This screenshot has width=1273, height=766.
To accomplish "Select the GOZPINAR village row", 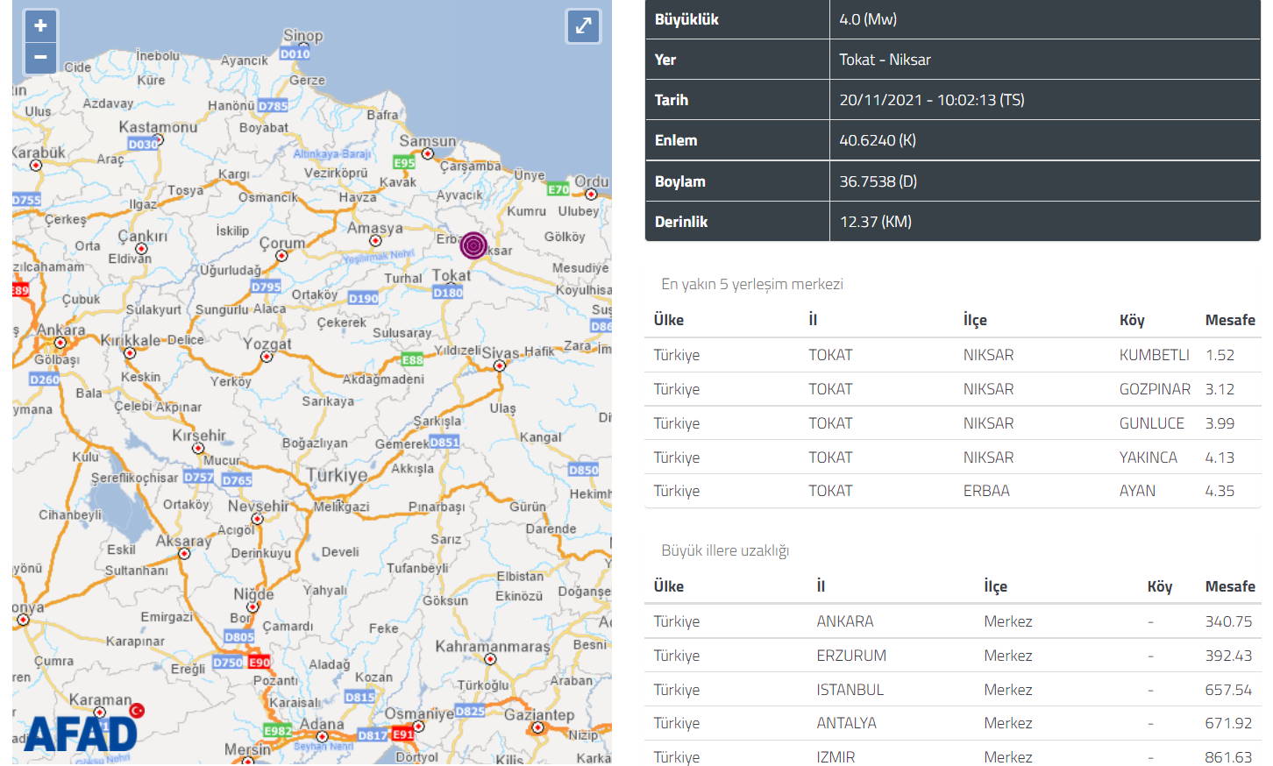I will 952,389.
